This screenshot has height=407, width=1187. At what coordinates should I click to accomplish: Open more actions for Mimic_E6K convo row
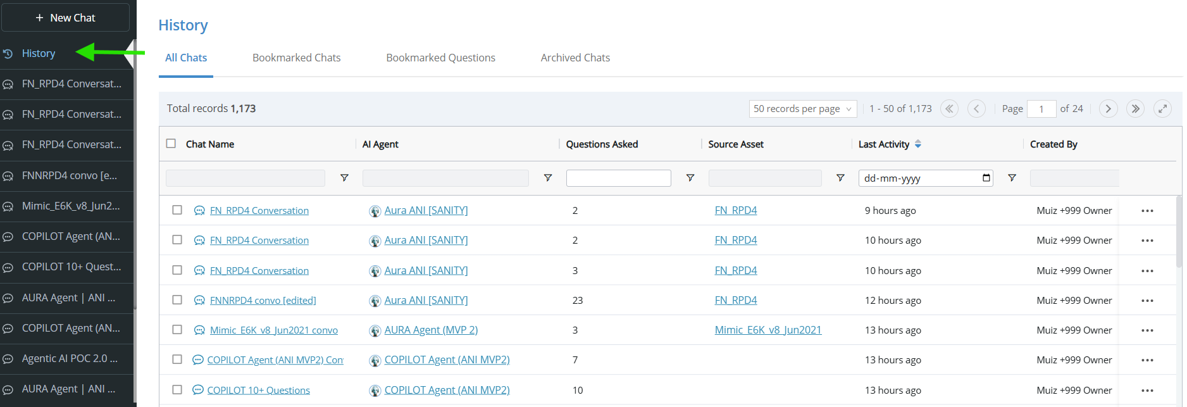1147,330
